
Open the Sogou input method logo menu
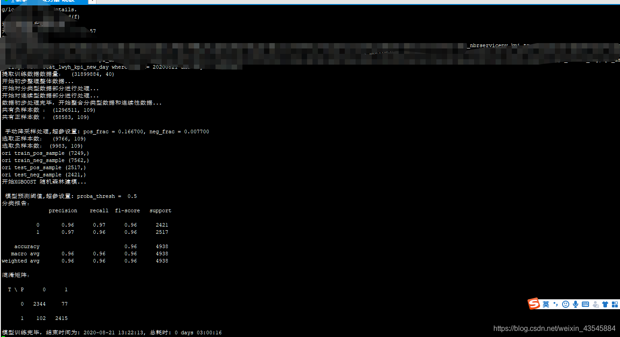534,304
